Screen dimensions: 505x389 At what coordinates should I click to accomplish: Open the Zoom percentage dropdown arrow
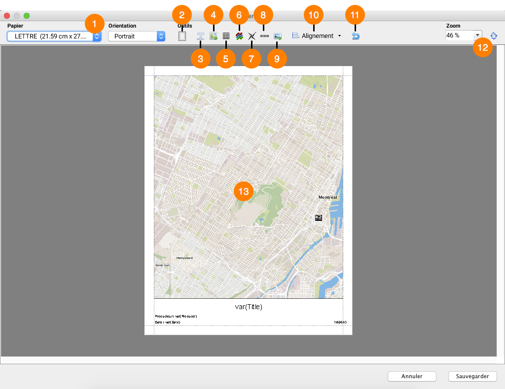coord(477,35)
